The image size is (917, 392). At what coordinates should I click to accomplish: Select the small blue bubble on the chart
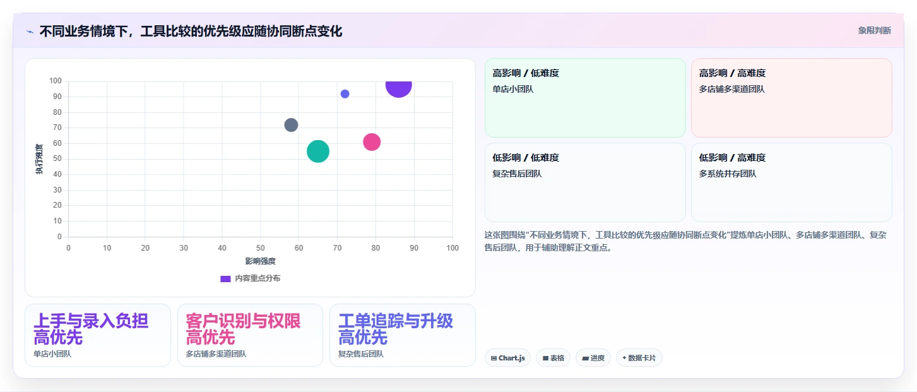[x=345, y=94]
